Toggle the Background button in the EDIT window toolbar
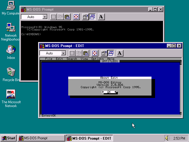 111,53
